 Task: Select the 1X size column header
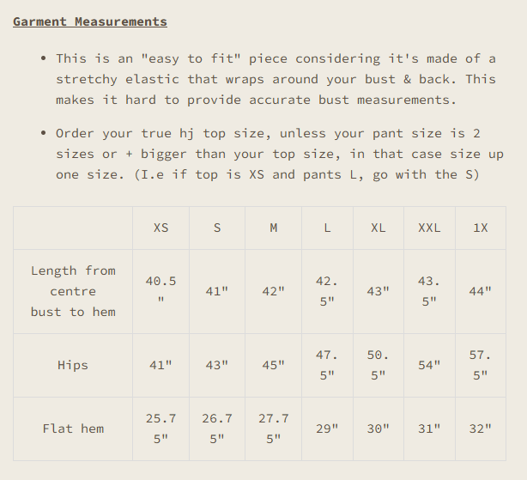point(480,228)
